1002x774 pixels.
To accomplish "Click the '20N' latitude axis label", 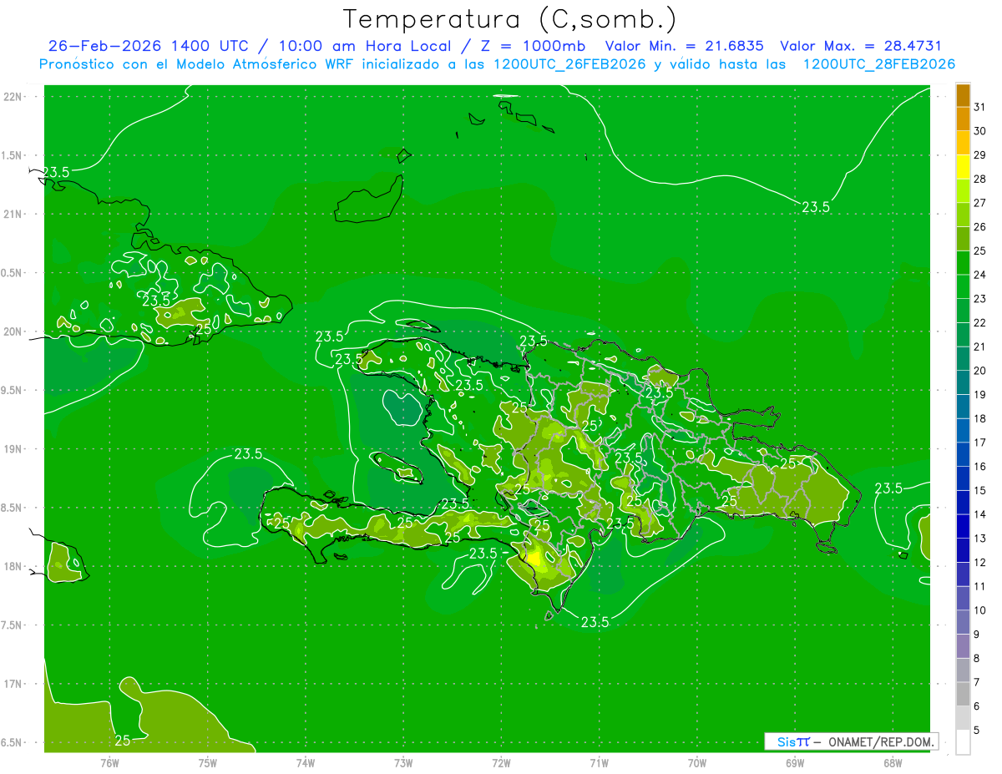I will pyautogui.click(x=13, y=331).
